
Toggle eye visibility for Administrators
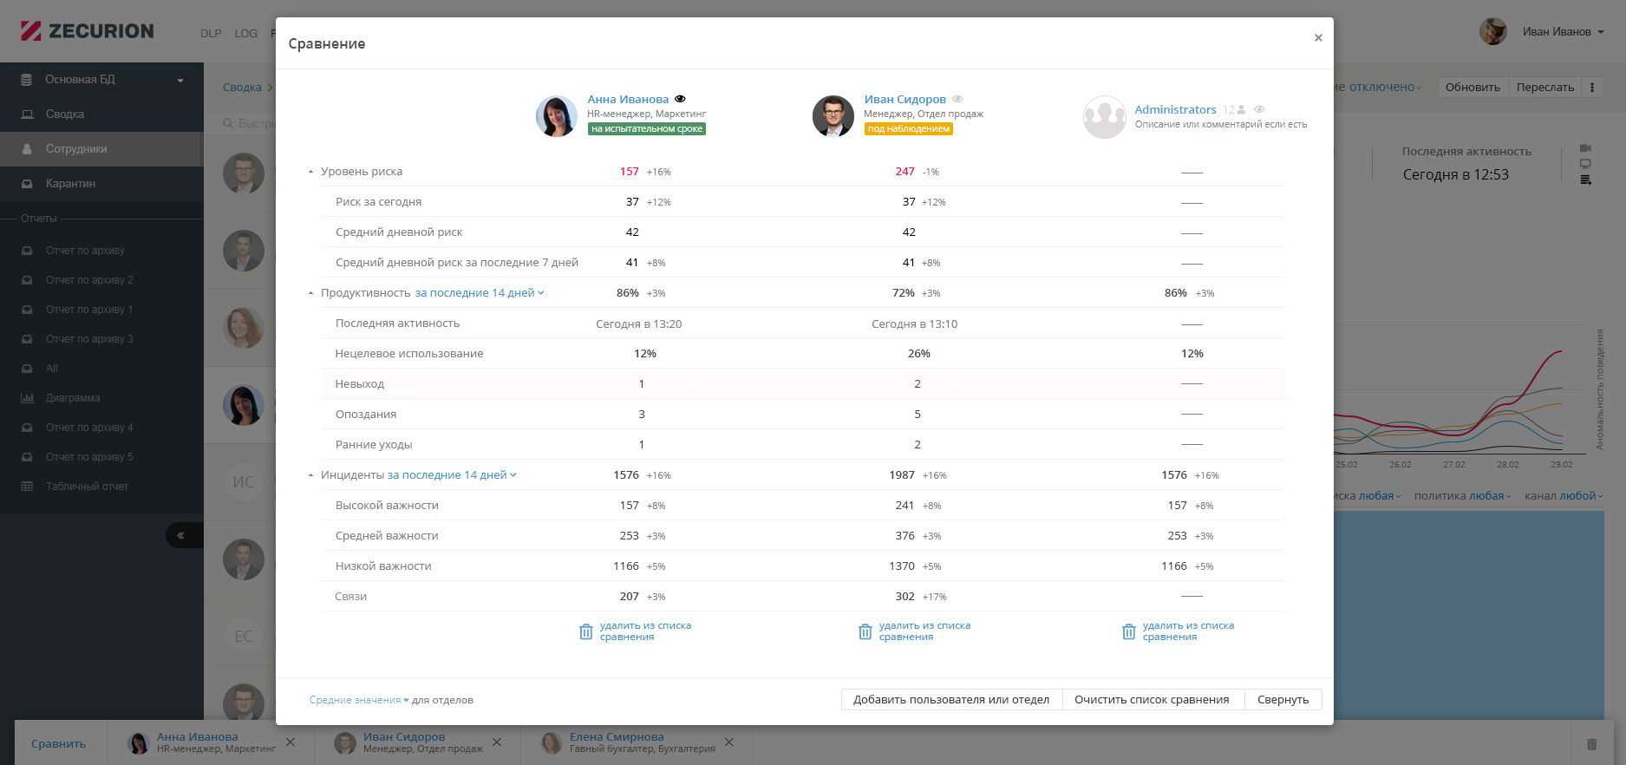tap(1259, 109)
